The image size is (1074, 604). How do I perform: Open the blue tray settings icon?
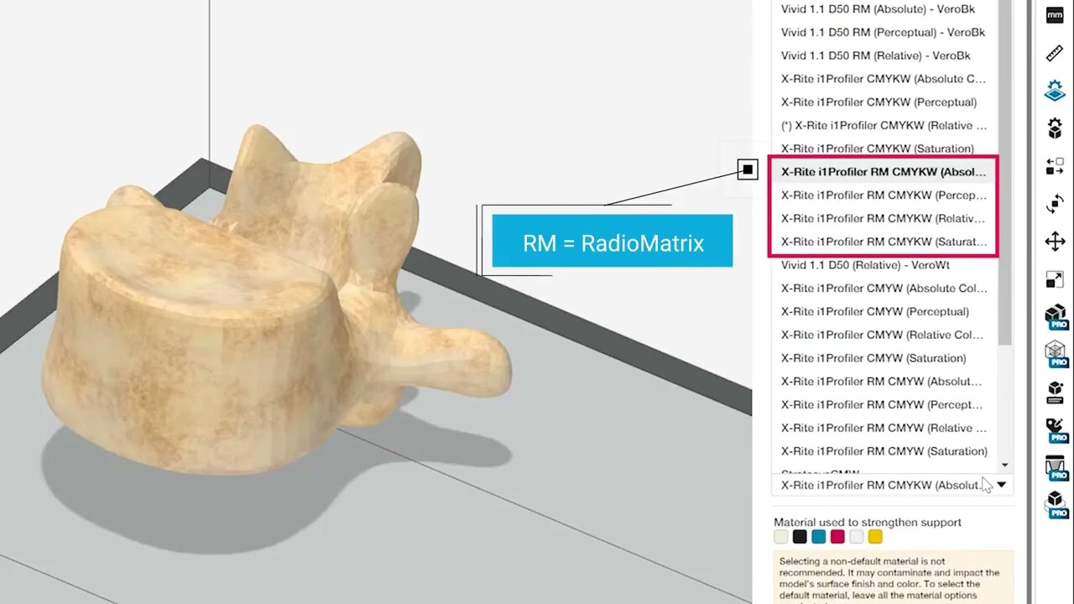1055,91
